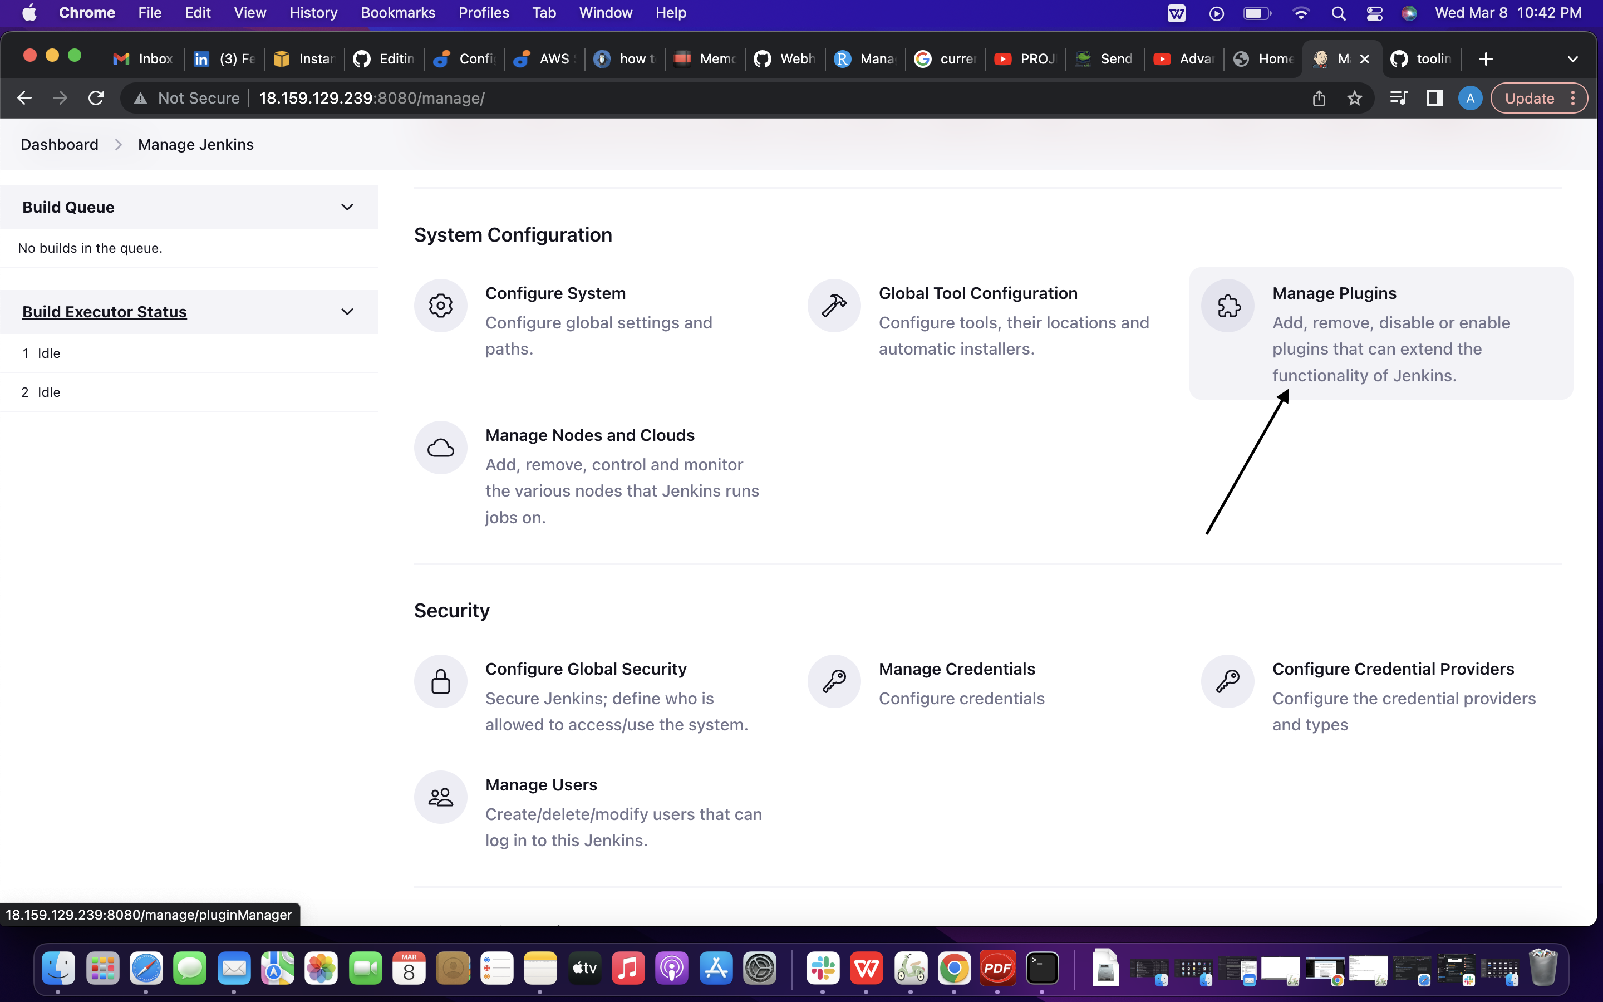Open the tab search dropdown arrow
The width and height of the screenshot is (1603, 1002).
point(1572,59)
